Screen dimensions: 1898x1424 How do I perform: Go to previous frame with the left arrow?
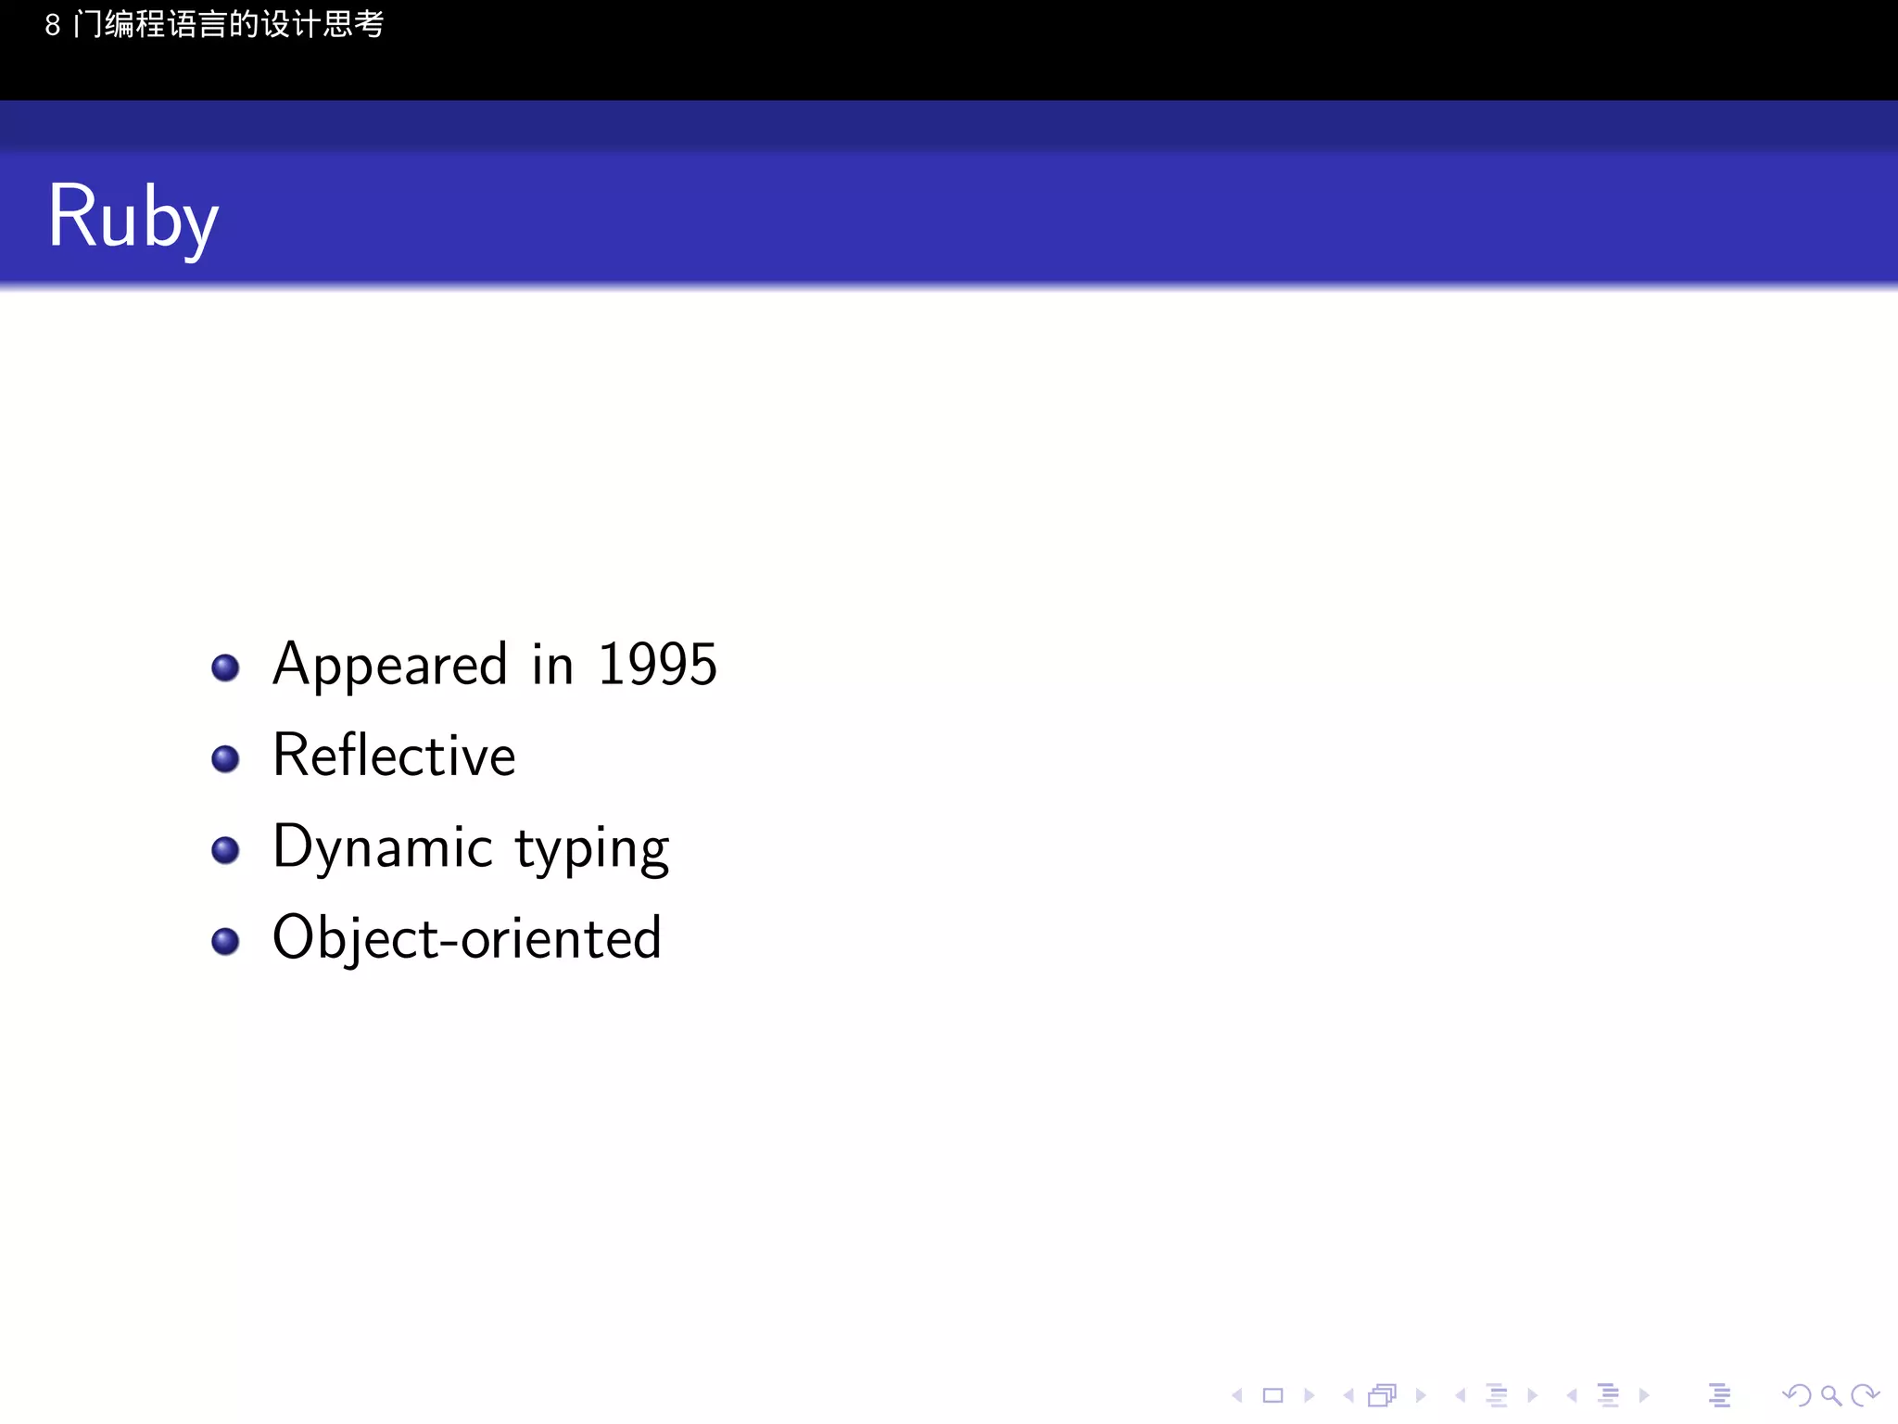pyautogui.click(x=1348, y=1395)
